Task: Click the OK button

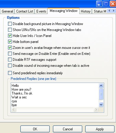Action: [x=35, y=129]
